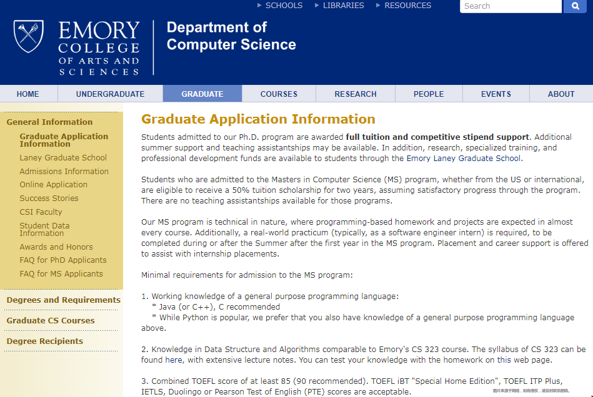This screenshot has width=593, height=397.
Task: Expand the Degrees and Requirements section
Action: [x=64, y=300]
